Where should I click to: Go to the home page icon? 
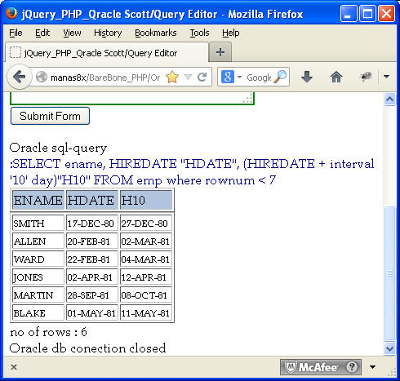pos(336,77)
